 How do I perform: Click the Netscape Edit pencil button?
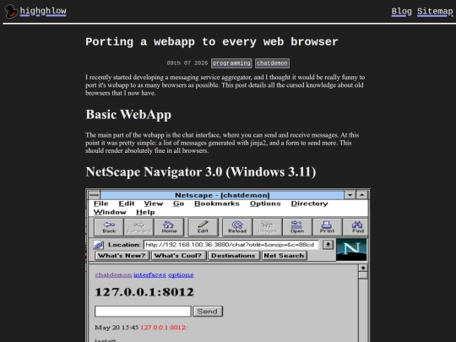pyautogui.click(x=203, y=227)
